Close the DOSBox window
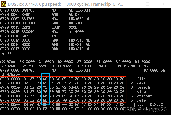Screen dimensions: 171x115 (x=163, y=4)
